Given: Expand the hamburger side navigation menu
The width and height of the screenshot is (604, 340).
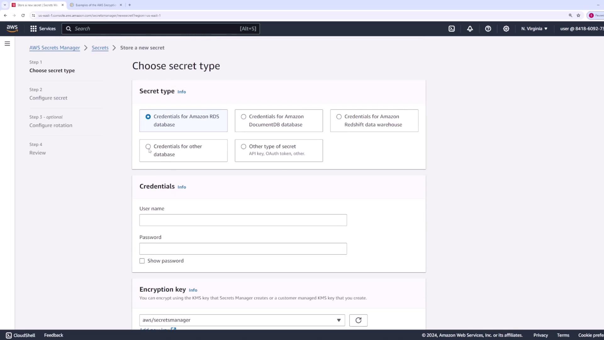Looking at the screenshot, I should [x=7, y=44].
